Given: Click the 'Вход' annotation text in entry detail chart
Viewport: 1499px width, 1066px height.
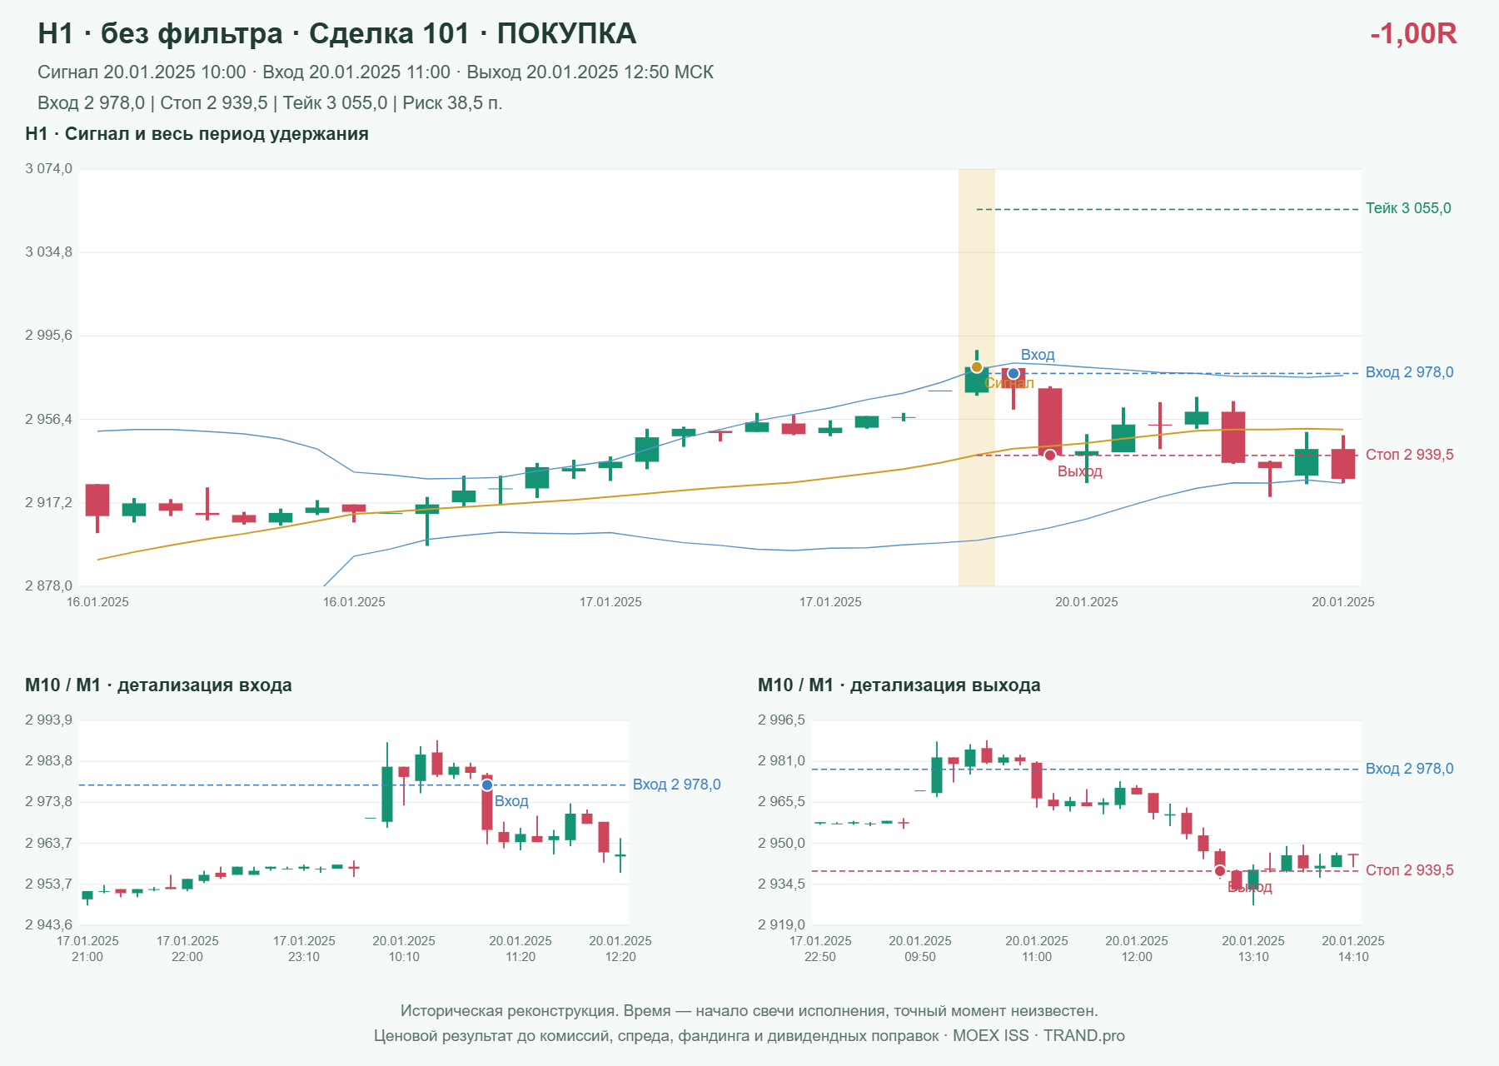Looking at the screenshot, I should pos(511,801).
